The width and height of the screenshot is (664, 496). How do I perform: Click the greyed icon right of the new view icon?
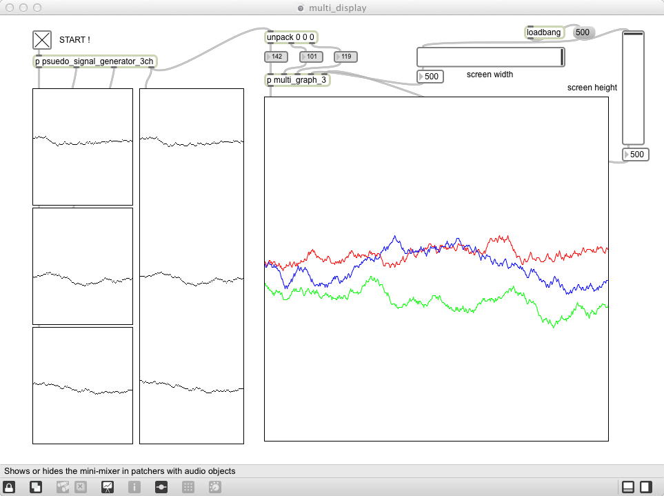click(x=63, y=487)
